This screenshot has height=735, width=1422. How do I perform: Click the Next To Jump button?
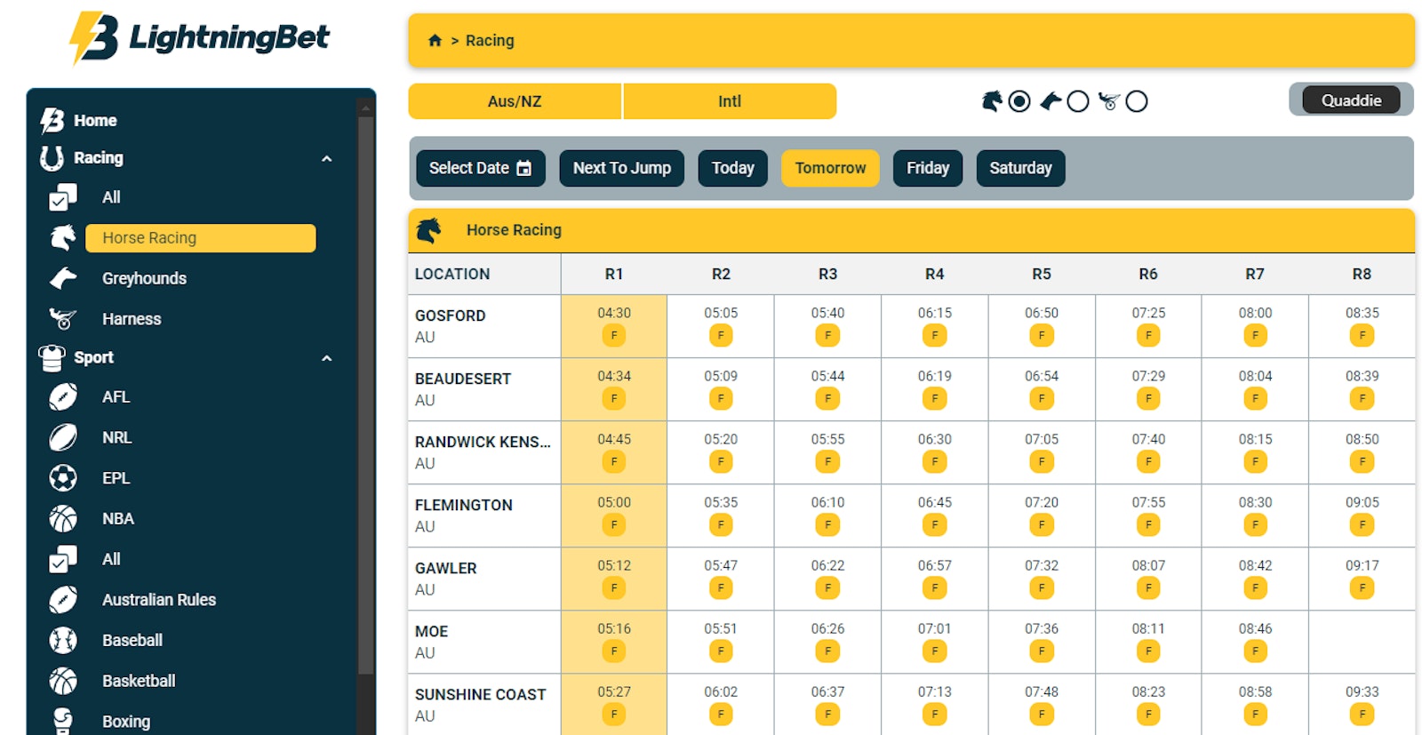pos(621,168)
